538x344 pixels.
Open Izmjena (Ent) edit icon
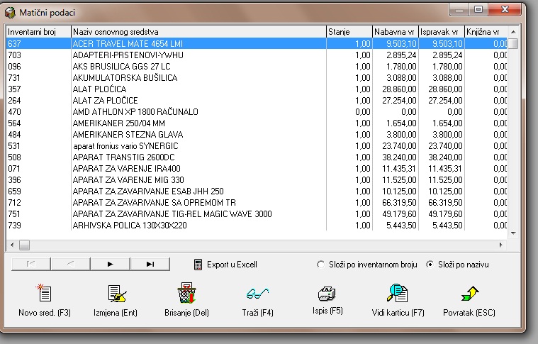point(117,294)
